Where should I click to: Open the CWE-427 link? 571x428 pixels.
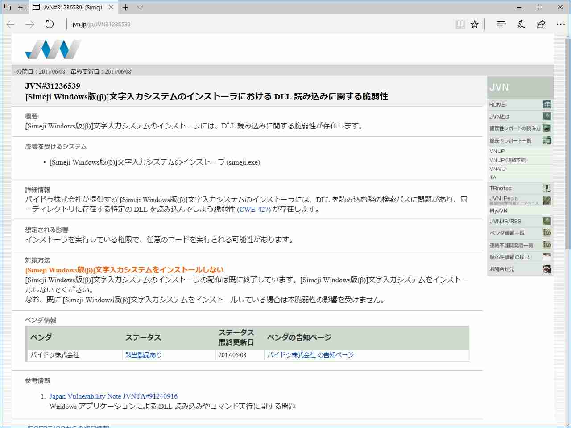[254, 210]
